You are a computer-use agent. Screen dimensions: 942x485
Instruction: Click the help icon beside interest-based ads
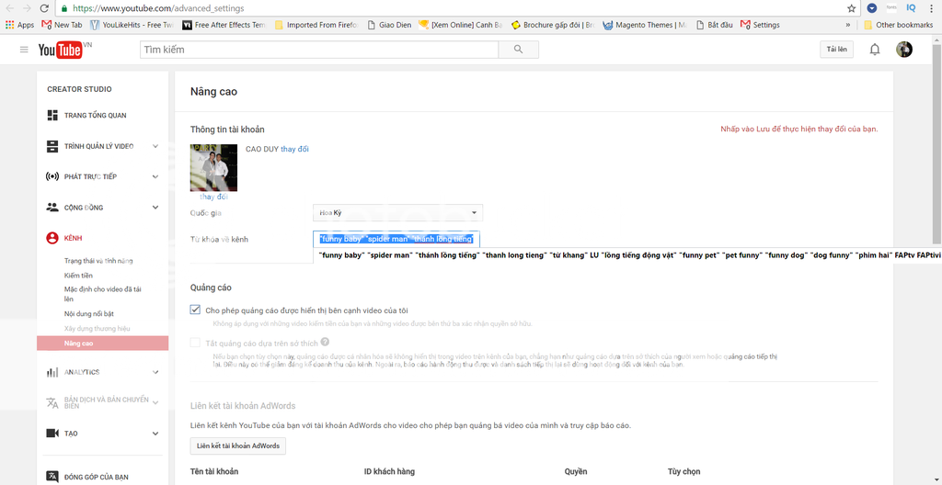click(325, 342)
